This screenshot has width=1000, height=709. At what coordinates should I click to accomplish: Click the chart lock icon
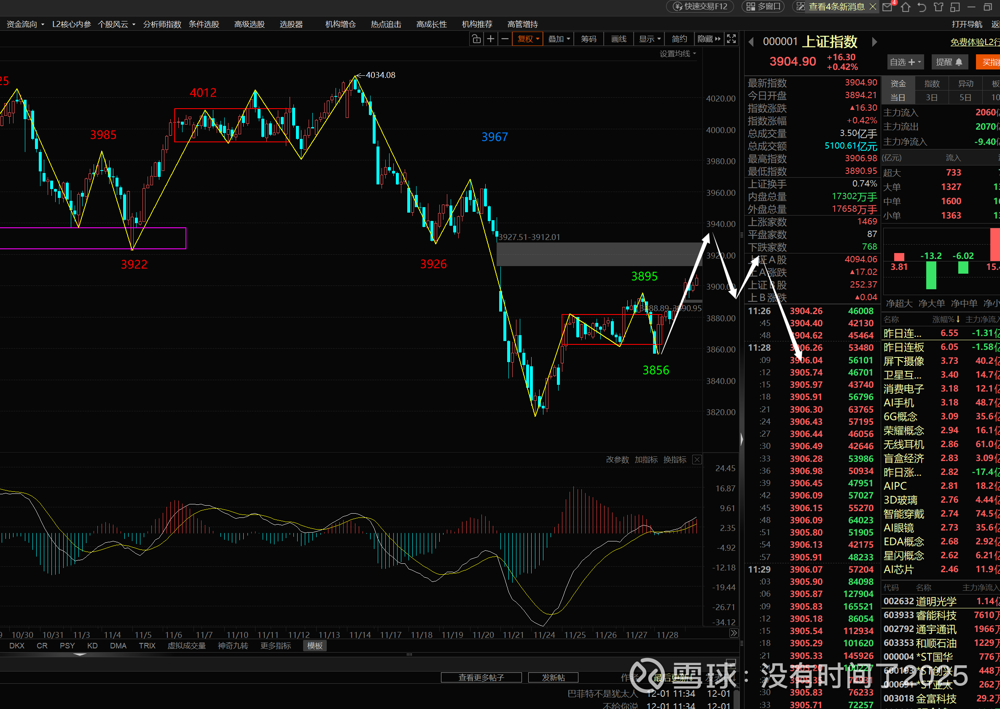point(476,39)
